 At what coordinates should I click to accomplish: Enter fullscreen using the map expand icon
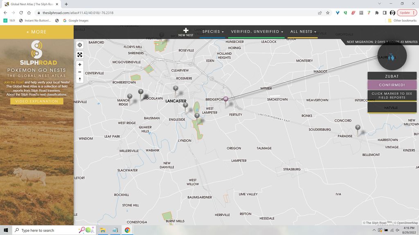click(x=80, y=54)
